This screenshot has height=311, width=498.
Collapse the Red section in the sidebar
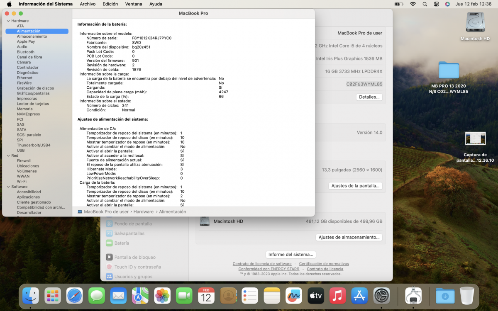coord(9,155)
